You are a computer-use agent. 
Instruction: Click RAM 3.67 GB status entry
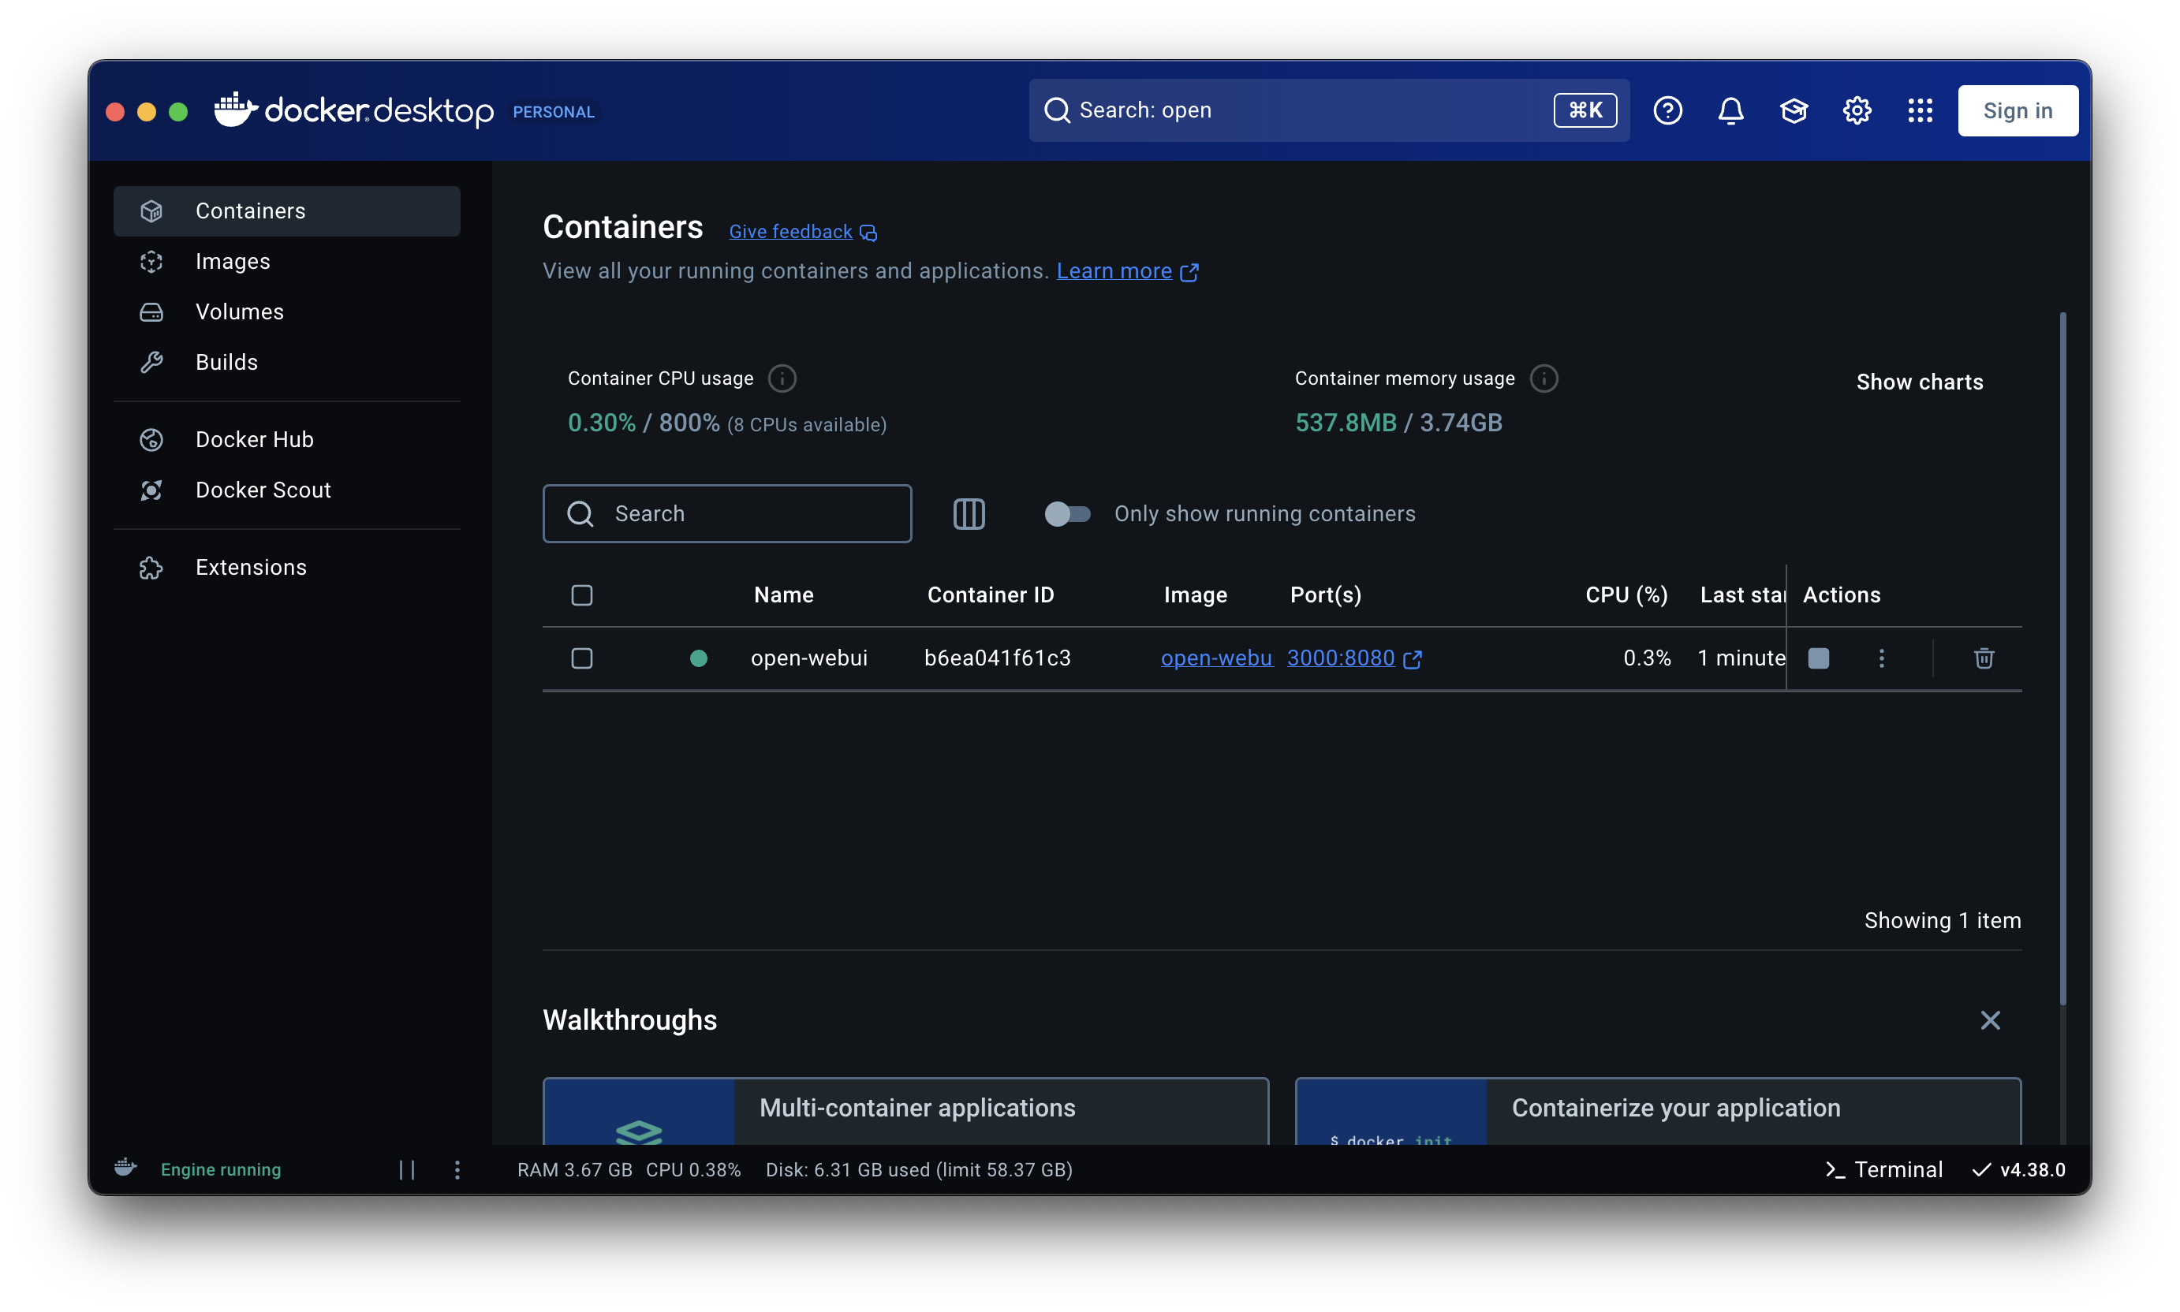tap(575, 1169)
